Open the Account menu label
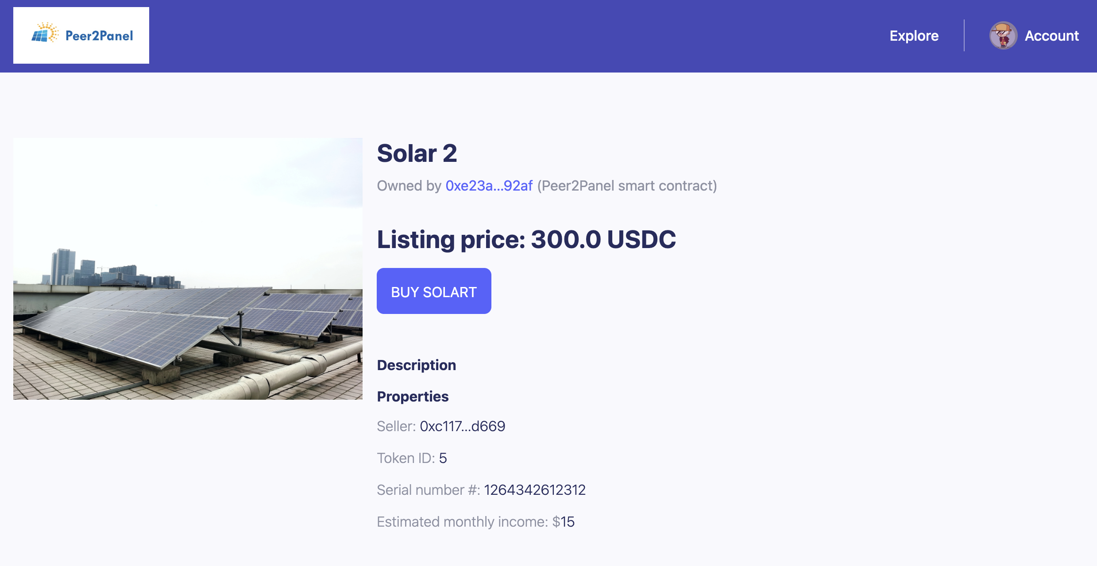Screen dimensions: 1097x566 (1051, 35)
